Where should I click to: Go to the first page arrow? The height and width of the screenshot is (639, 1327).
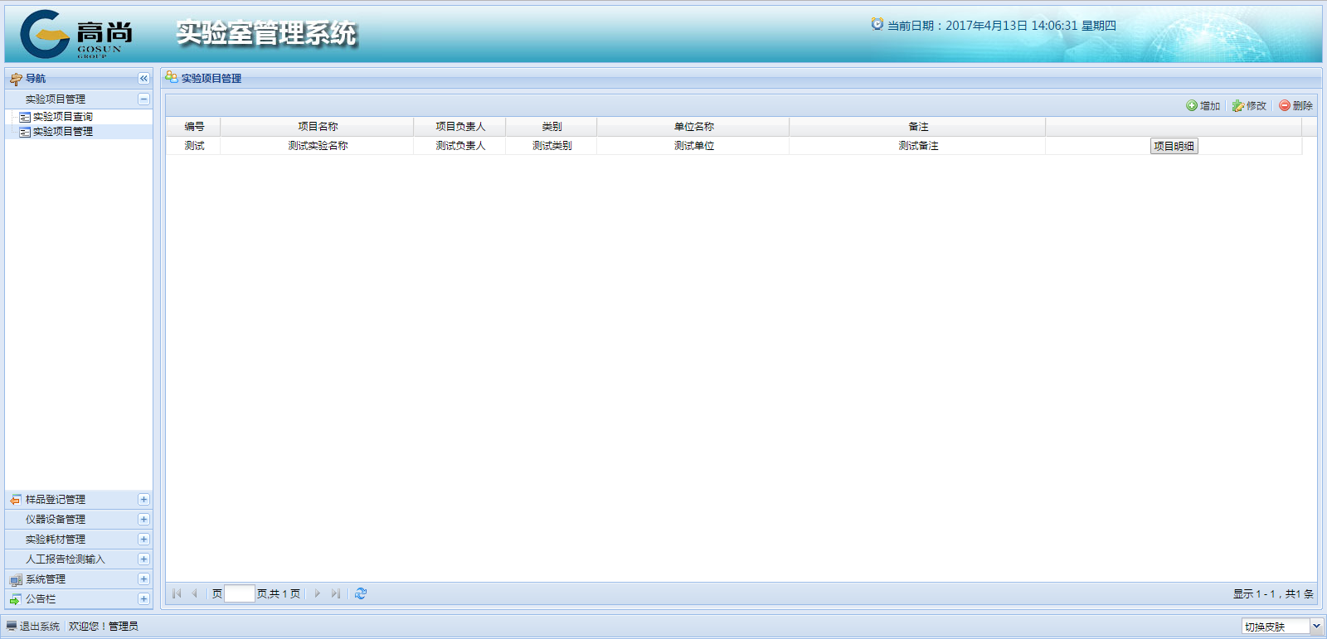(177, 593)
